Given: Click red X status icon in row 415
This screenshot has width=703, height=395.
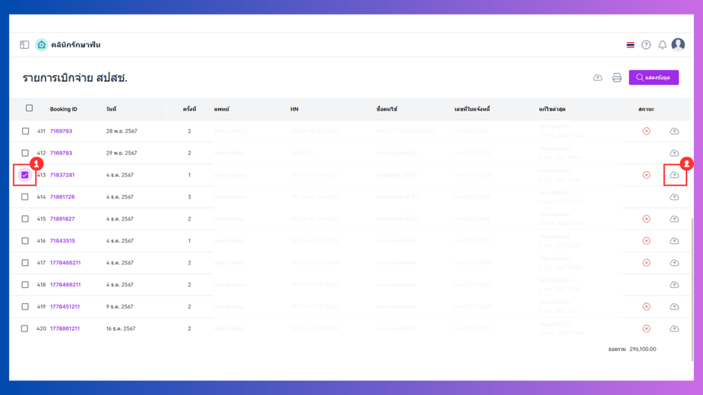Looking at the screenshot, I should tap(646, 219).
